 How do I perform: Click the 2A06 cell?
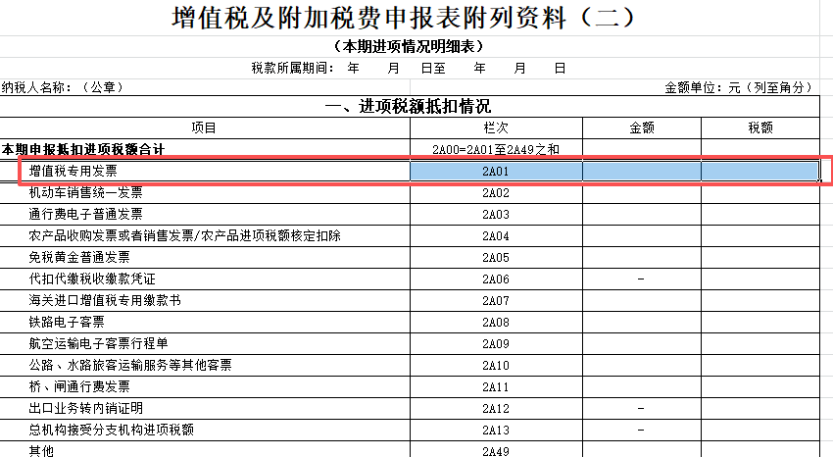[x=496, y=279]
